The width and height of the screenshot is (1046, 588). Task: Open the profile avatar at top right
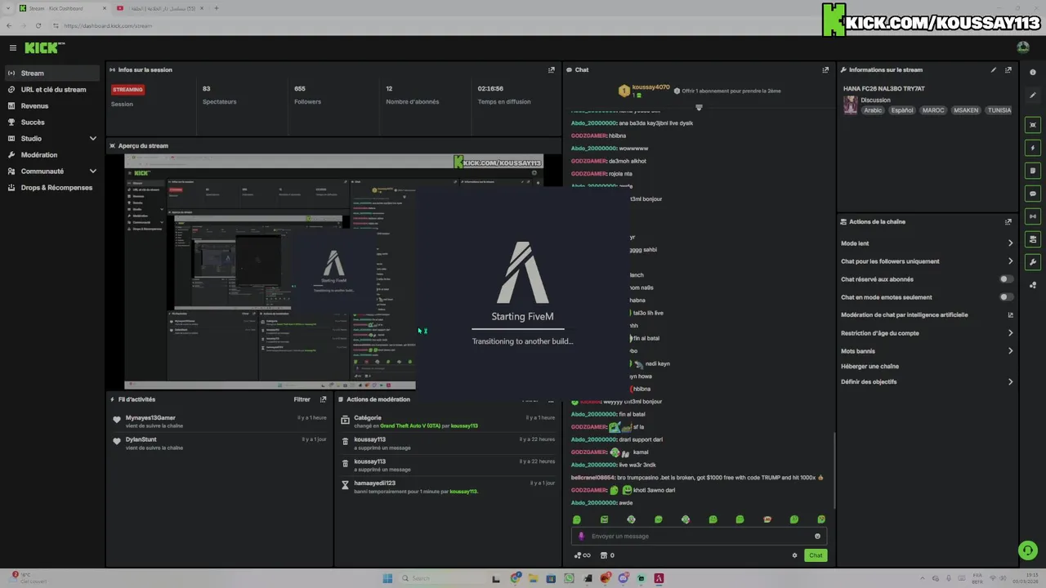click(1023, 47)
